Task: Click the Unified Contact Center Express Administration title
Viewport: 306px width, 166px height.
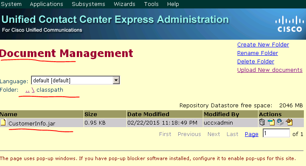Action: (x=115, y=19)
